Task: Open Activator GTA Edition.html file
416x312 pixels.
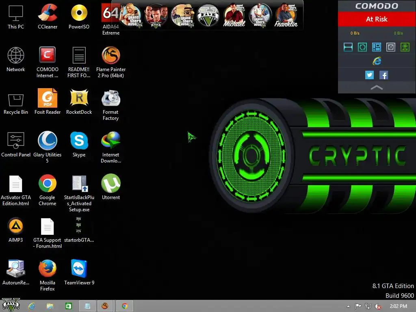Action: pyautogui.click(x=16, y=191)
